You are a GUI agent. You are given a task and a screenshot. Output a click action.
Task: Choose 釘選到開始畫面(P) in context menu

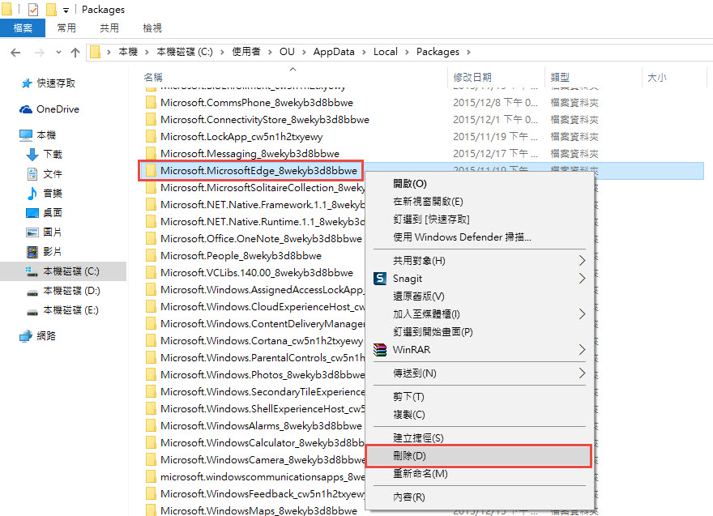coord(480,332)
